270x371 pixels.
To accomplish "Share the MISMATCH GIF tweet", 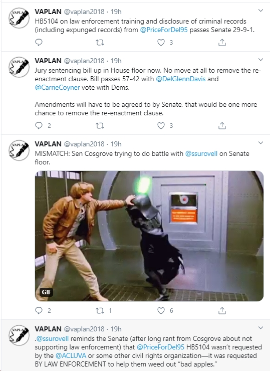I will (x=222, y=310).
